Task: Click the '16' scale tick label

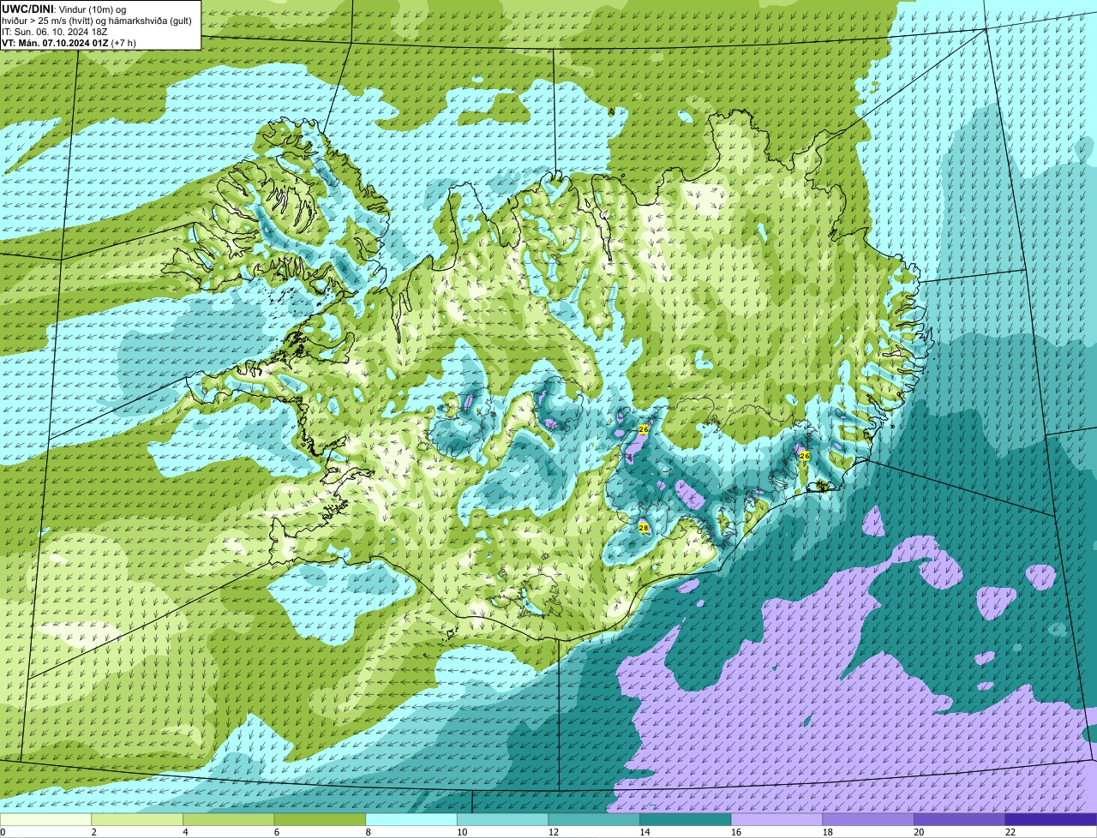Action: click(735, 832)
